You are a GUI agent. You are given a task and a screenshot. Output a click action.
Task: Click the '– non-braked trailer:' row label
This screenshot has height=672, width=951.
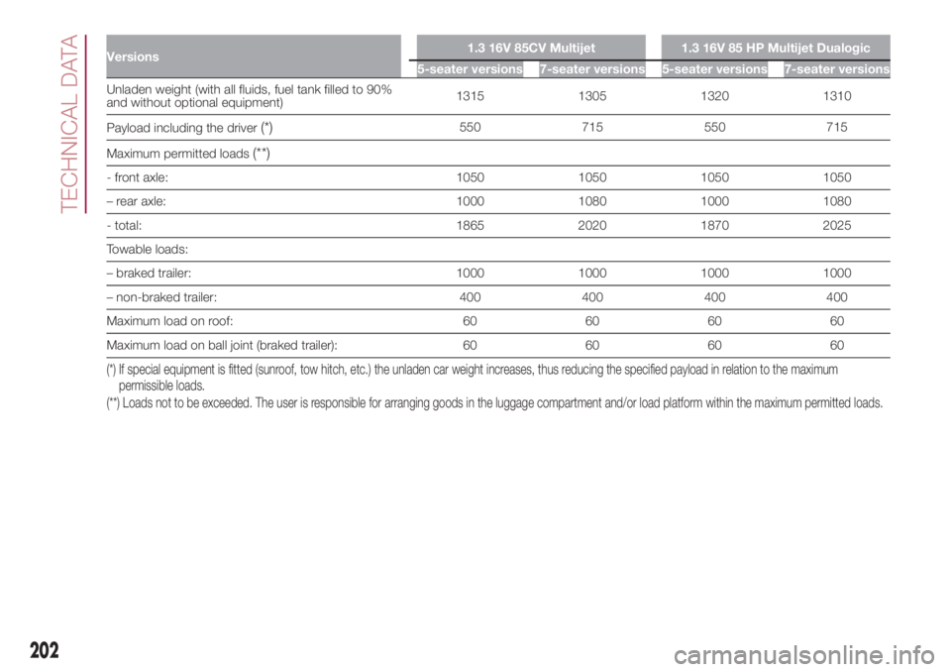161,297
